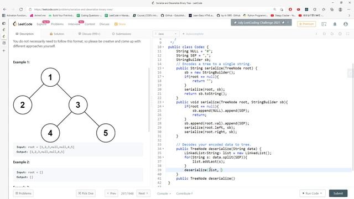Open editor settings gear icon
354x199 pixels.
click(x=340, y=34)
